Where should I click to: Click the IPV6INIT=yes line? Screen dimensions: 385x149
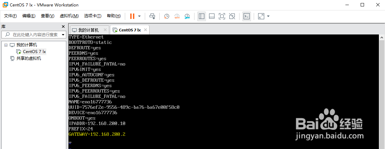pos(85,69)
